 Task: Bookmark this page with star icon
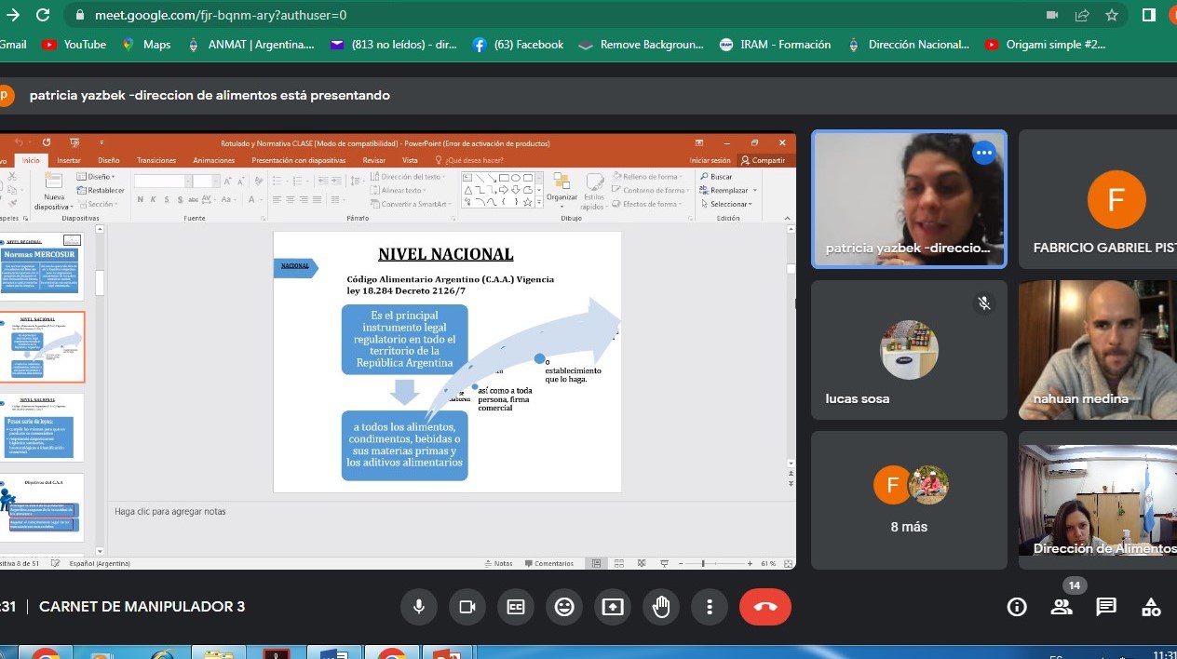[1112, 15]
